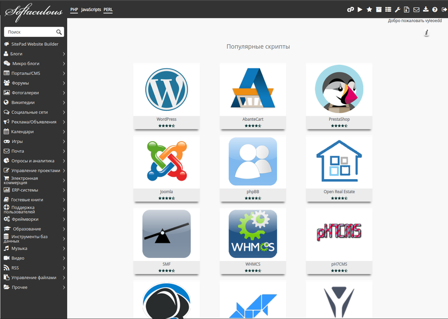
Task: Click the phpBB name label
Action: [253, 191]
